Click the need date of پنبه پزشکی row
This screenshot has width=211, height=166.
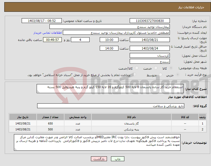pyautogui.click(x=23, y=129)
